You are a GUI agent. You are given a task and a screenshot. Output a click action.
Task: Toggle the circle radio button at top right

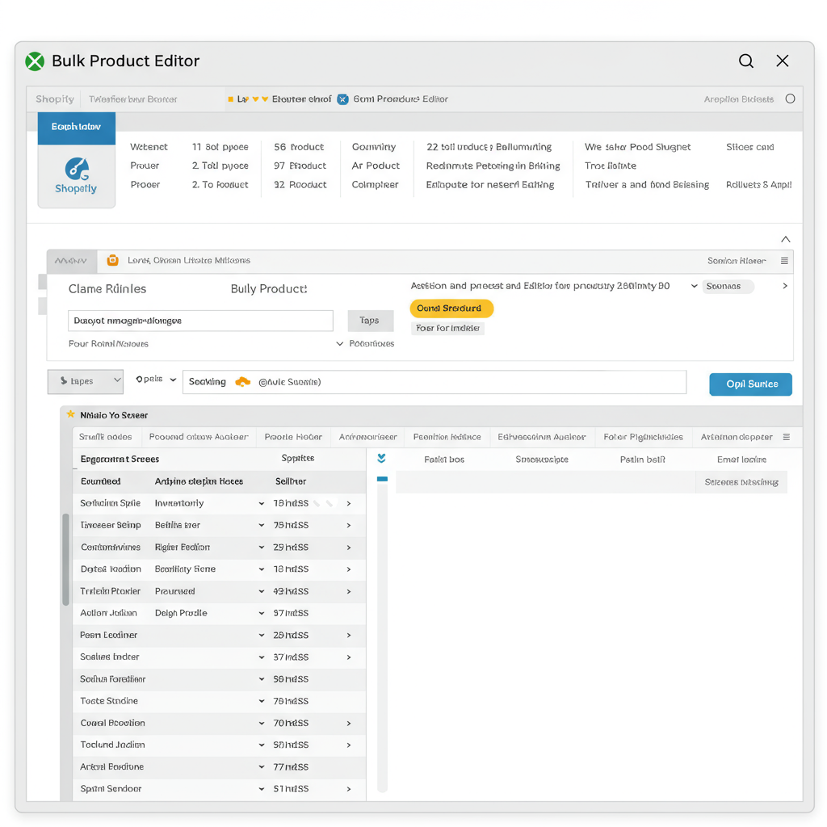790,99
